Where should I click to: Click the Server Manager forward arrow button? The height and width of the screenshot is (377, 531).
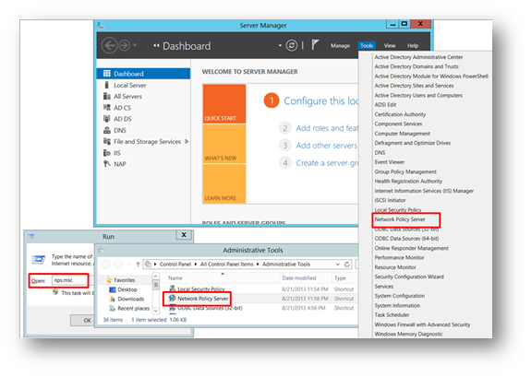[x=125, y=45]
